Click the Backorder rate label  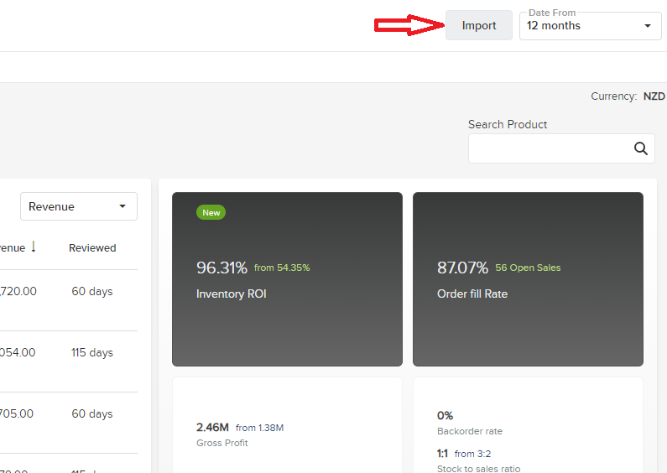tap(470, 431)
